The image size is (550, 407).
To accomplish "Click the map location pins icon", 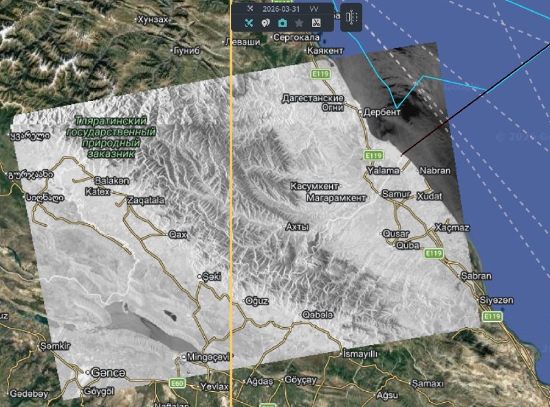I will point(265,23).
